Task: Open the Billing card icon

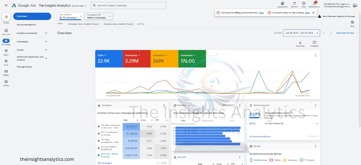Action: 6,71
